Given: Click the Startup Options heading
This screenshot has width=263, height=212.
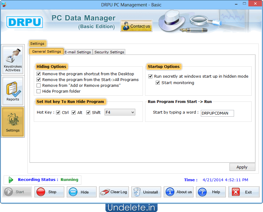Looking at the screenshot, I should [x=164, y=66].
